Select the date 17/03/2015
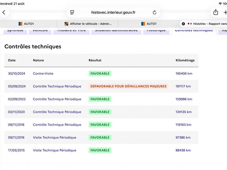Viewport: 227px width, 170px height. (16, 150)
